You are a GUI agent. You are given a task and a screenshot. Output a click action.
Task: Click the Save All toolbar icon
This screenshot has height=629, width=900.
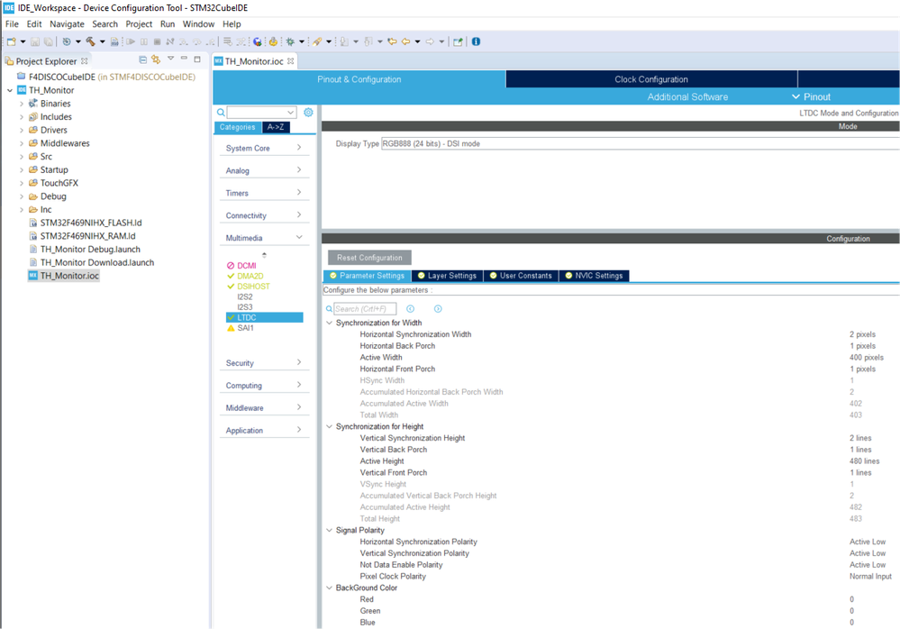pyautogui.click(x=49, y=41)
